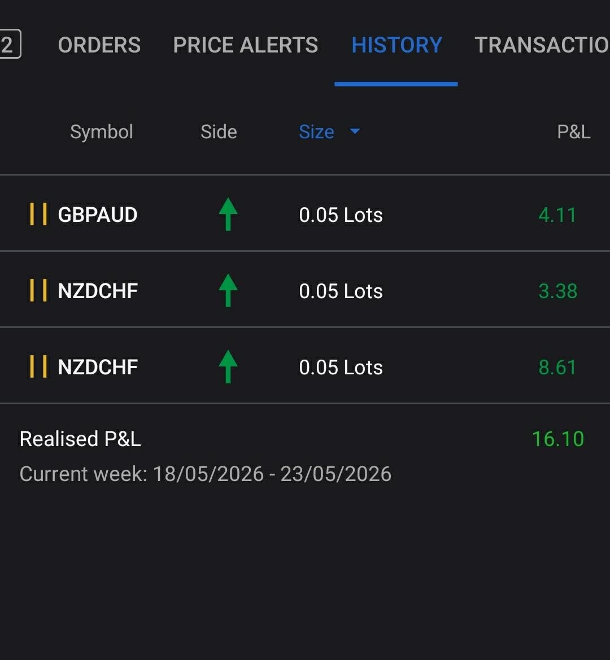Screen dimensions: 610x660
Task: Open the PRICE ALERTS tab
Action: [x=246, y=45]
